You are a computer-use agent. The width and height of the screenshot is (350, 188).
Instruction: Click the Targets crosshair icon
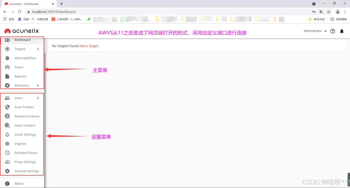click(7, 49)
